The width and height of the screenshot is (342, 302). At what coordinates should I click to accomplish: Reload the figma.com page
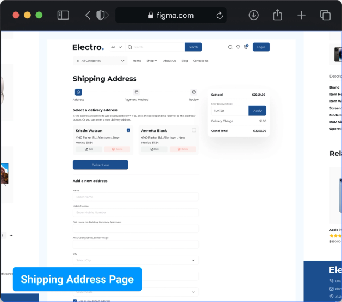pos(220,15)
